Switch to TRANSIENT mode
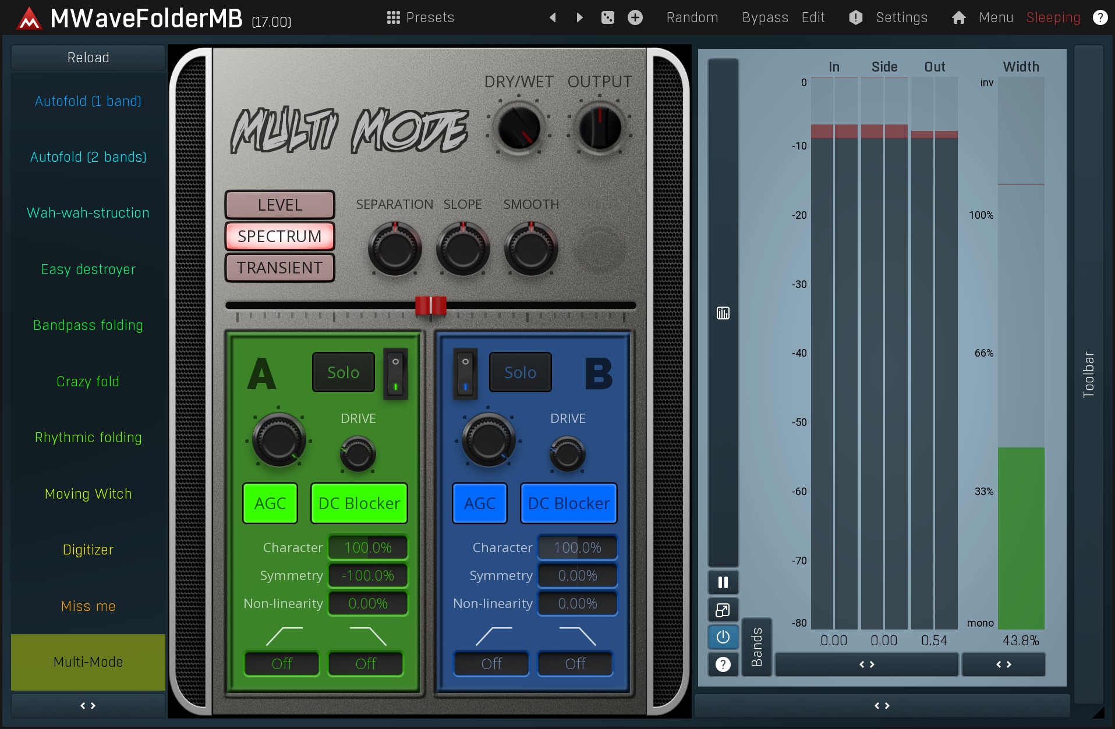 pos(279,268)
